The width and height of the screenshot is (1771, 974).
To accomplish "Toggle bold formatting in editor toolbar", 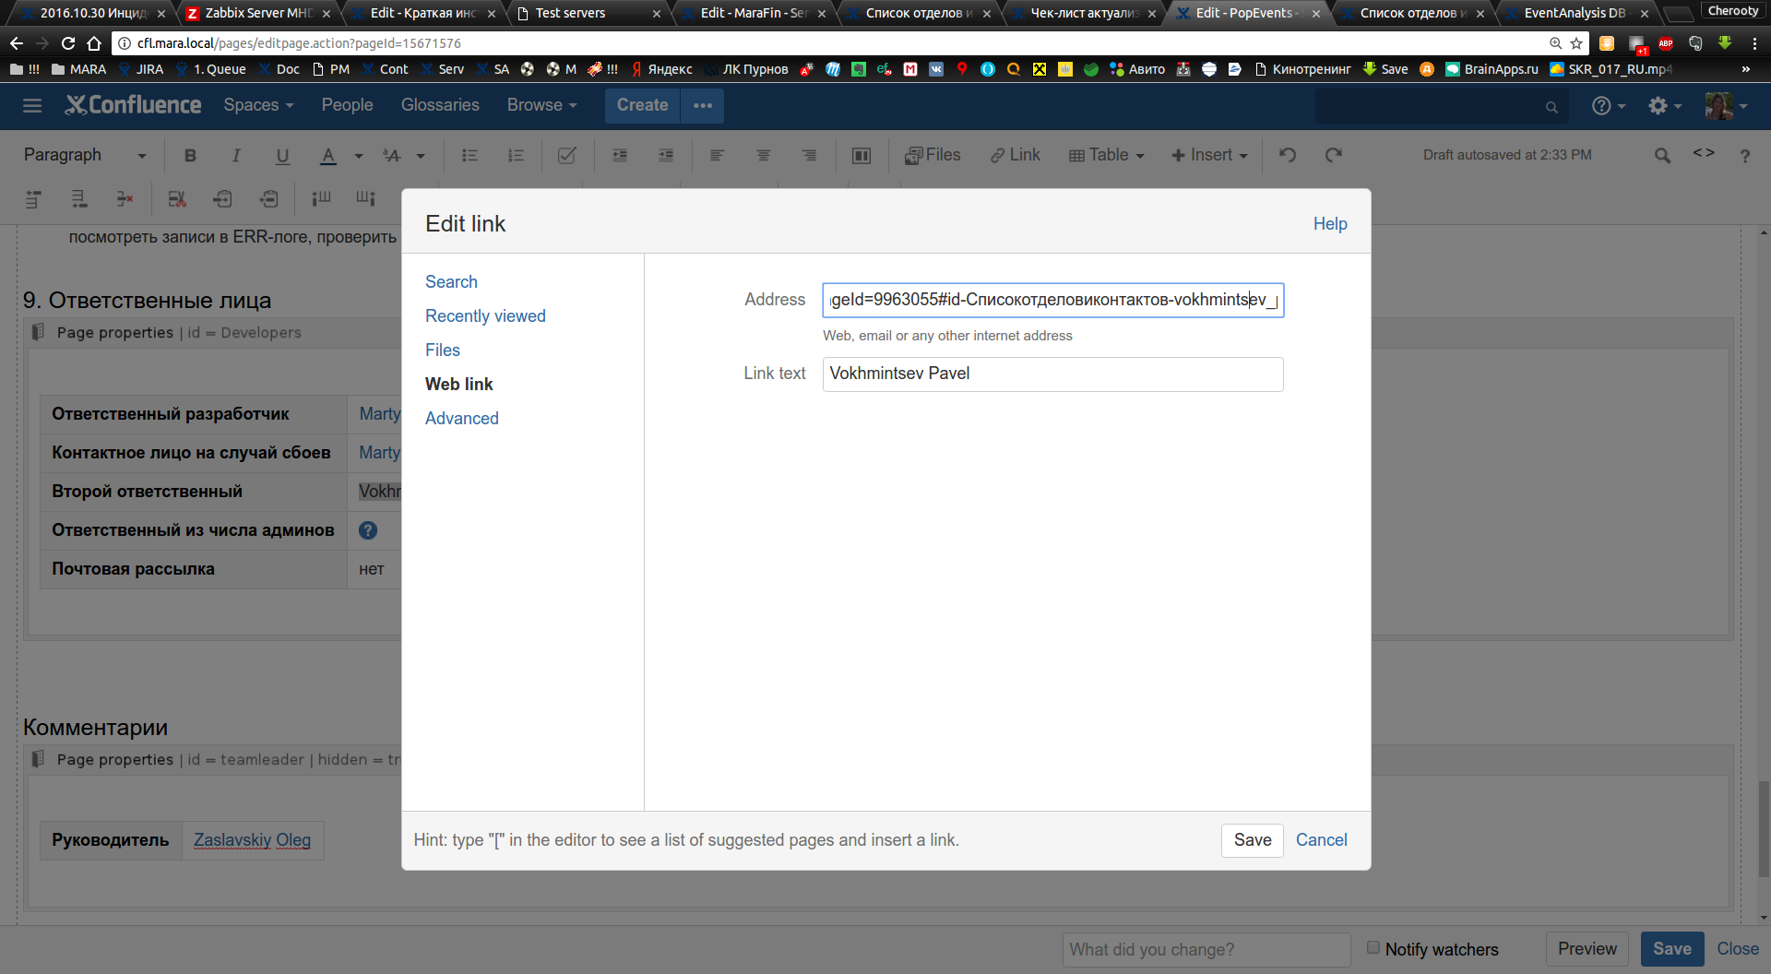I will click(x=190, y=155).
